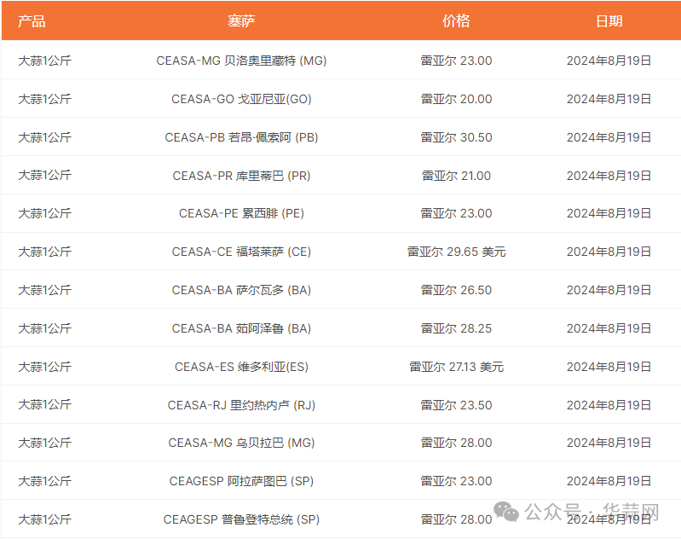681x539 pixels.
Task: Click the CEASA-MG 贝洛奥里藏特 (MG) cell
Action: pyautogui.click(x=241, y=61)
